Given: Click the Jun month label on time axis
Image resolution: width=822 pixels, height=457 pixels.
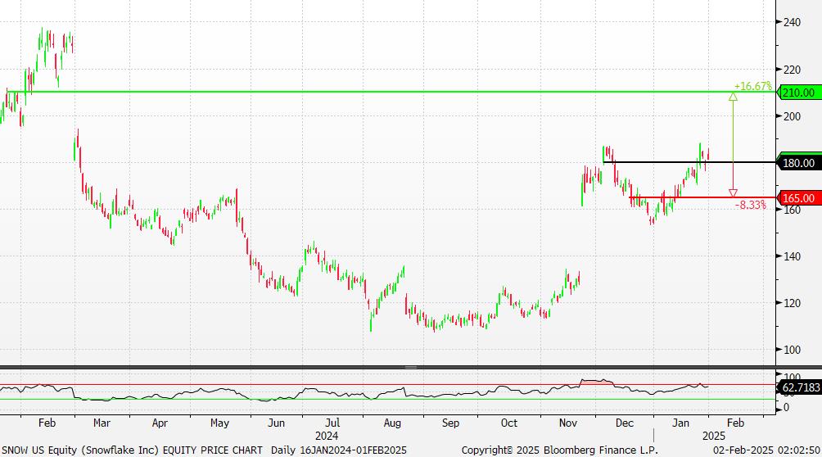Looking at the screenshot, I should [276, 423].
